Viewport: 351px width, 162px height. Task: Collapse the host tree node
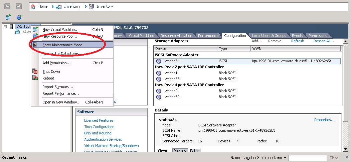[x=5, y=27]
